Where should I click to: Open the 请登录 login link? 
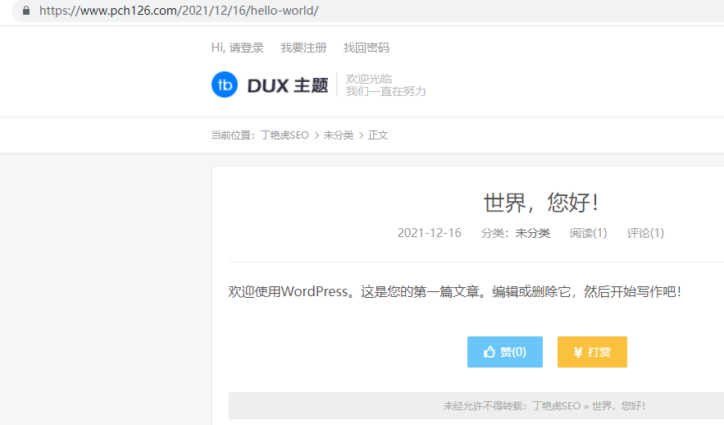[247, 48]
